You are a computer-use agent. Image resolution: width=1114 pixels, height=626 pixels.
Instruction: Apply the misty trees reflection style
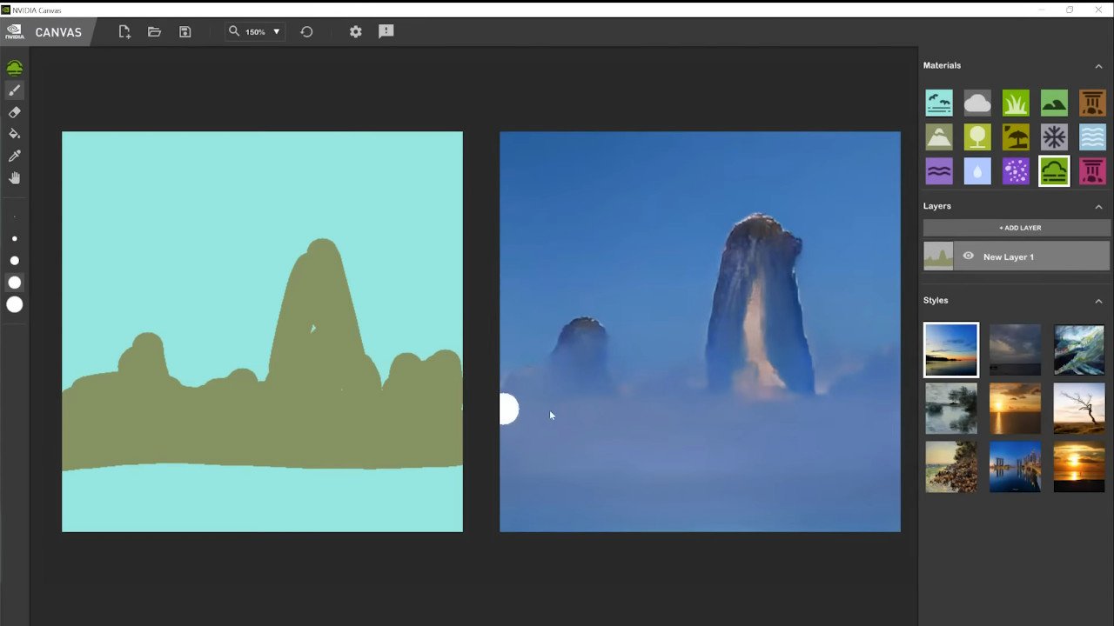(x=951, y=409)
